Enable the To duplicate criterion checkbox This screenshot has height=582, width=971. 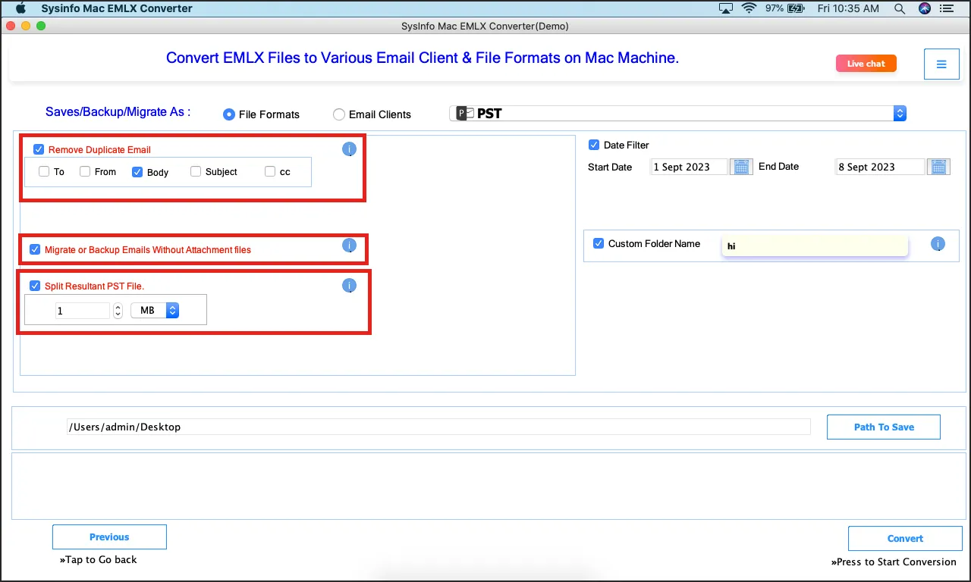pos(44,172)
